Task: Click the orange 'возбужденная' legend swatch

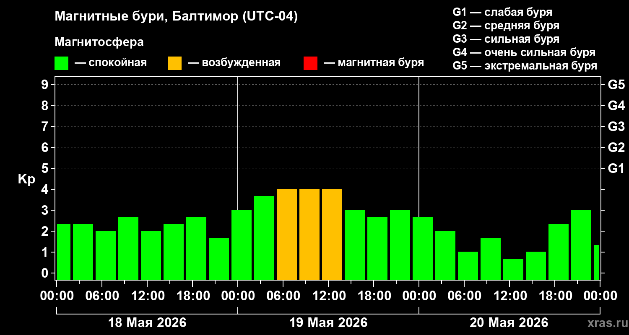Action: [x=174, y=63]
